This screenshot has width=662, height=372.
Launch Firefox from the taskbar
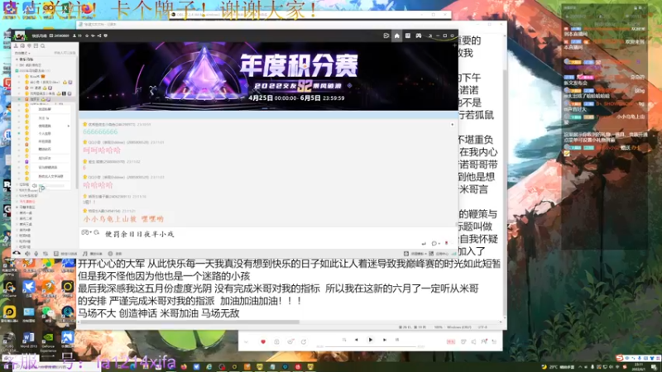click(x=184, y=366)
